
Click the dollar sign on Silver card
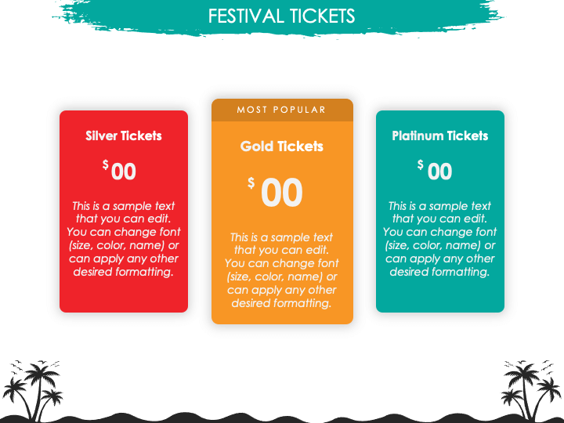[x=106, y=164]
